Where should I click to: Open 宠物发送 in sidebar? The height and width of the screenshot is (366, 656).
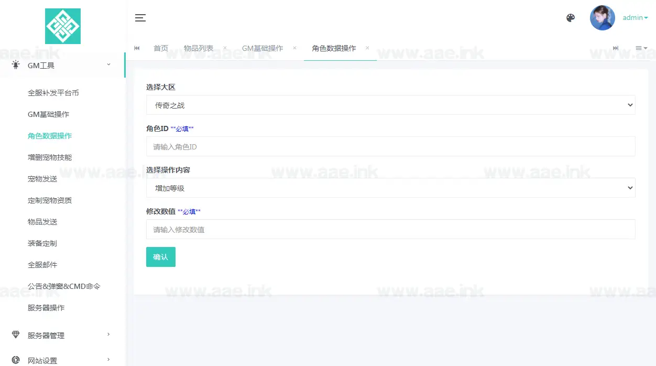coord(42,179)
